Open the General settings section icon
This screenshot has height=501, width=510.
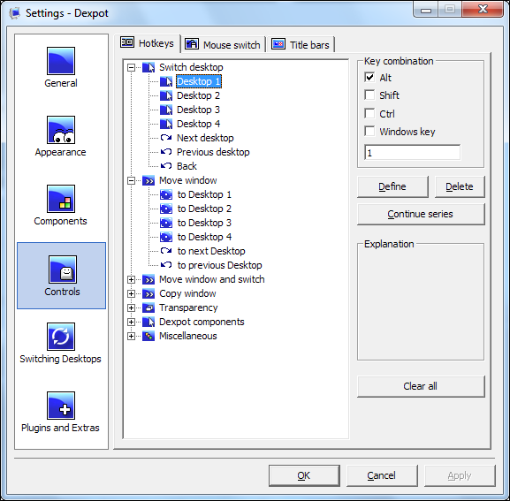pos(61,61)
